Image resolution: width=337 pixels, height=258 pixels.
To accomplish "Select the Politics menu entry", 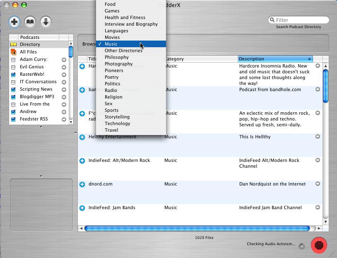I will pyautogui.click(x=112, y=84).
